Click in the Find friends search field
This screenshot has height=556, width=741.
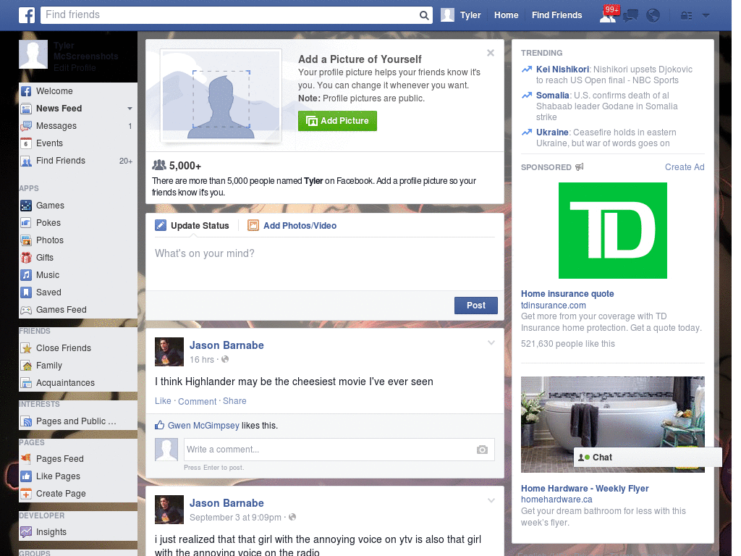[229, 15]
